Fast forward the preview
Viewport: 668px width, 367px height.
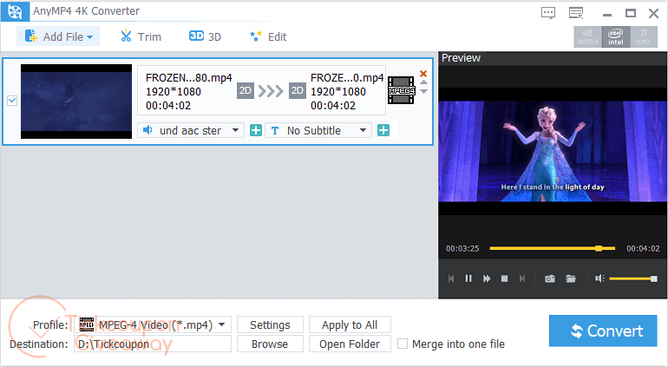coord(487,279)
